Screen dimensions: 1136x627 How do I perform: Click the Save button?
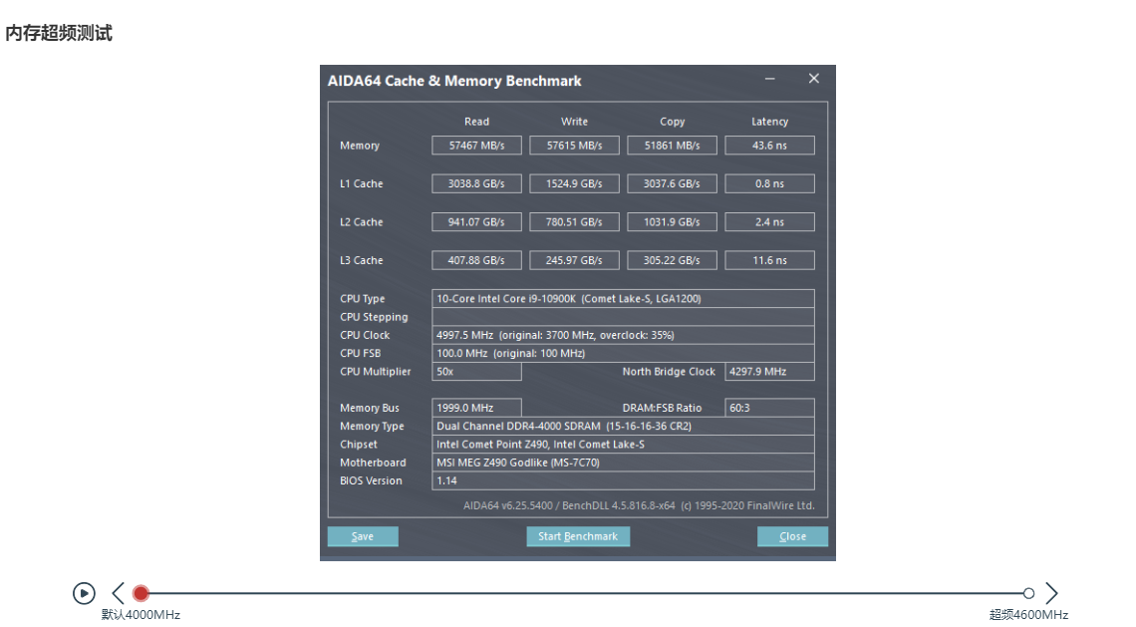pyautogui.click(x=363, y=536)
